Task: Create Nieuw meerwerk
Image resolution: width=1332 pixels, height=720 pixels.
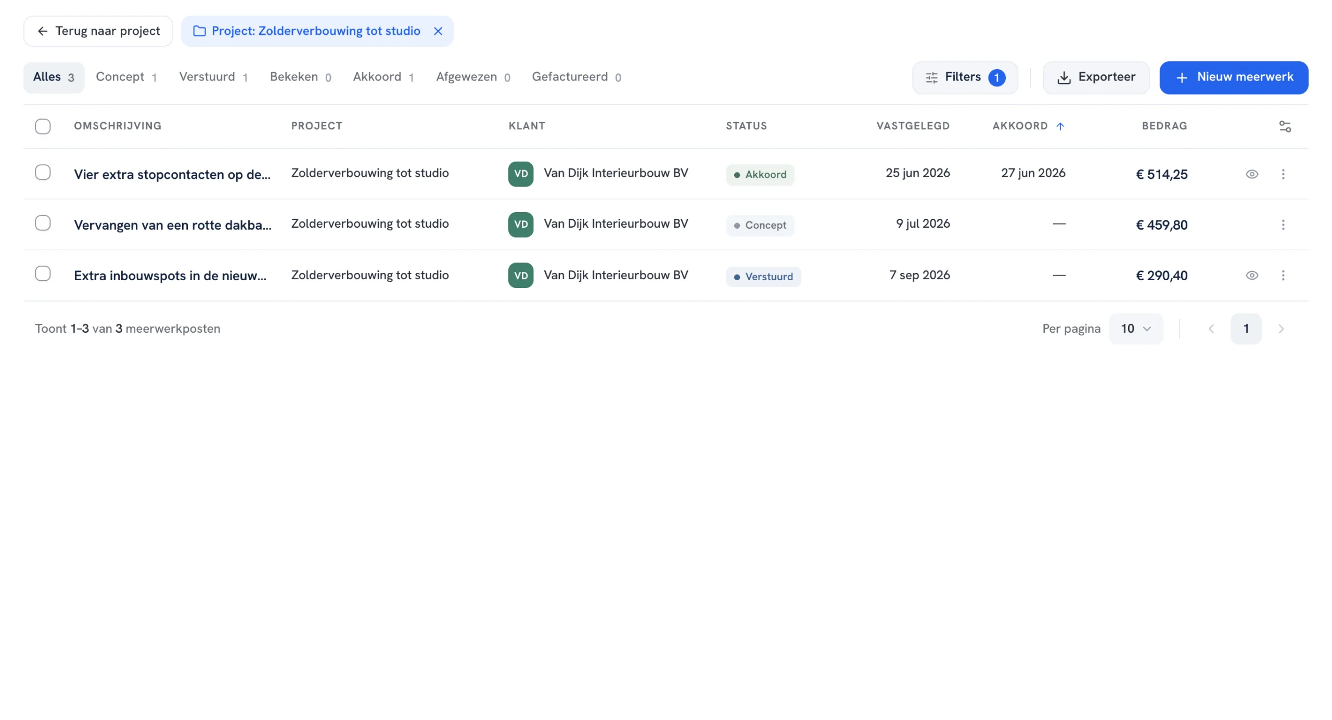Action: coord(1234,77)
